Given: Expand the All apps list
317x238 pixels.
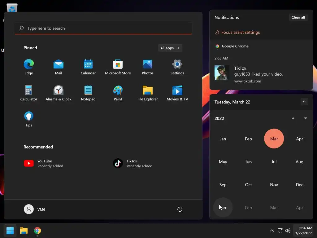Looking at the screenshot, I should [x=170, y=48].
